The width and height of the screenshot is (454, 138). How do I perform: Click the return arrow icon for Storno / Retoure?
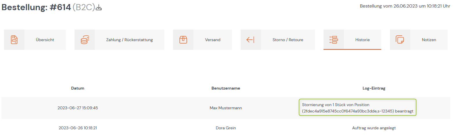point(250,40)
